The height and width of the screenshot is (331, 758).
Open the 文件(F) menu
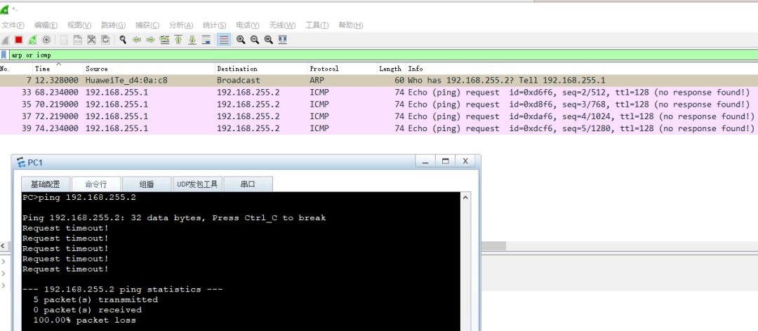tap(13, 25)
